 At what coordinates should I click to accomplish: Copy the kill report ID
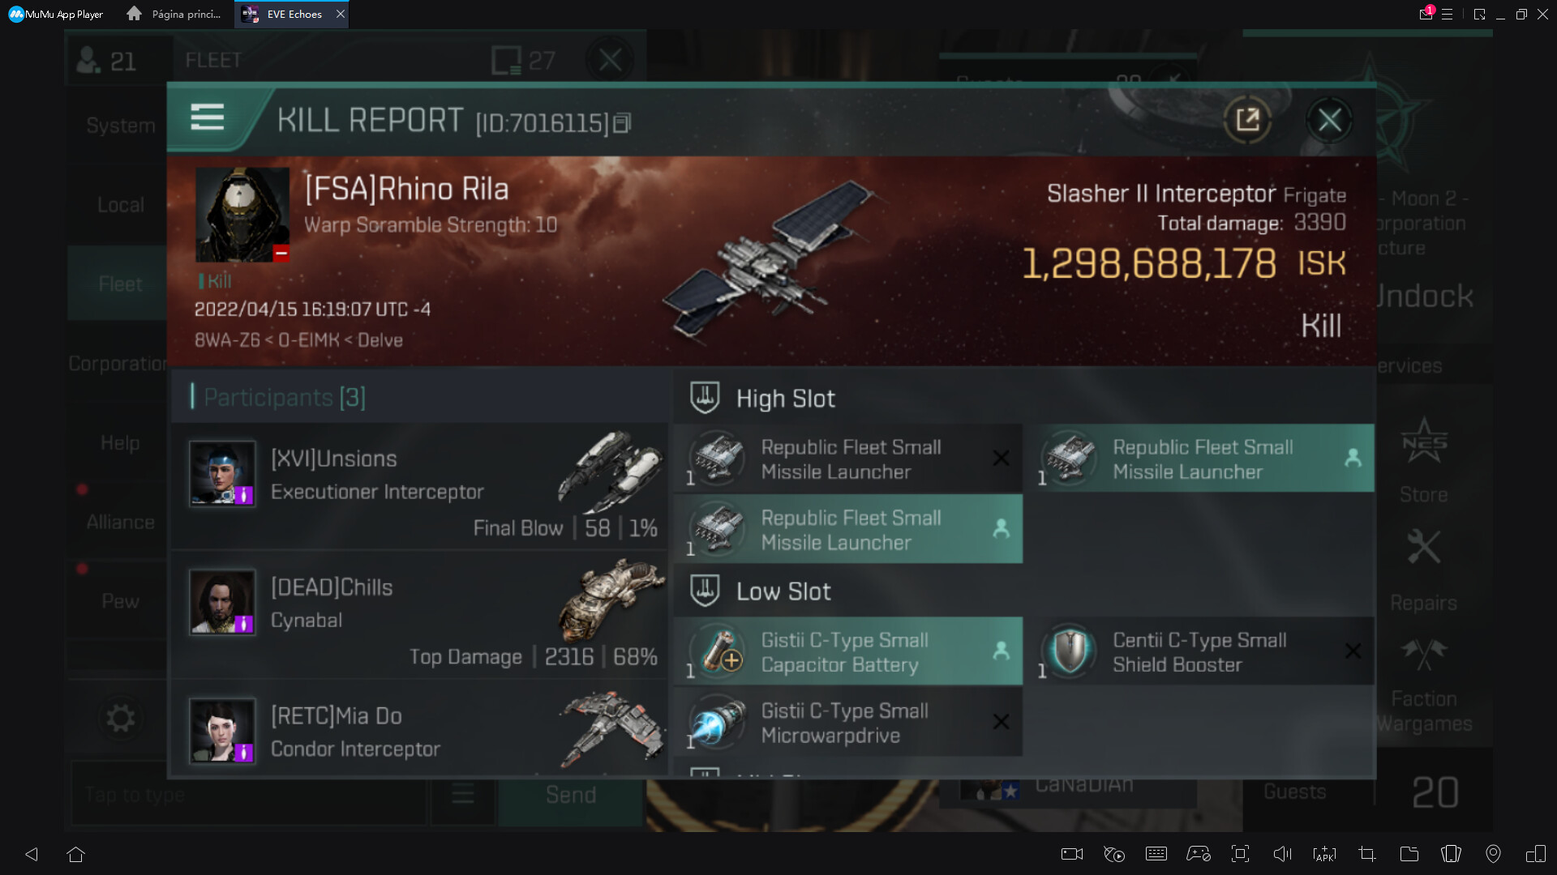(x=622, y=123)
